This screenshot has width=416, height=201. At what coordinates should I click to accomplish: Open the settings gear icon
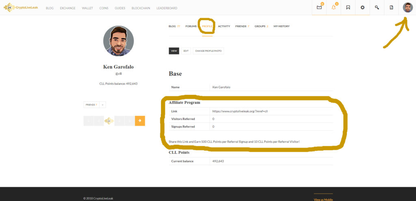(362, 7)
